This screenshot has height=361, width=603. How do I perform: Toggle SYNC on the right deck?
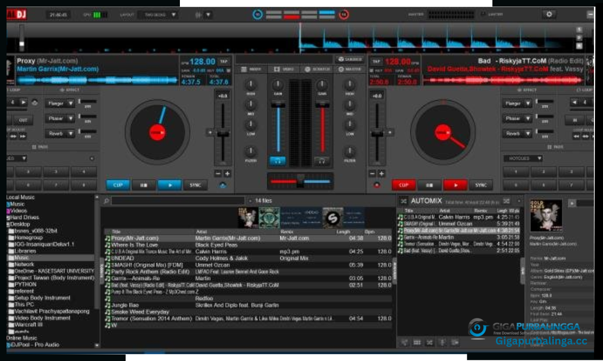tap(481, 185)
